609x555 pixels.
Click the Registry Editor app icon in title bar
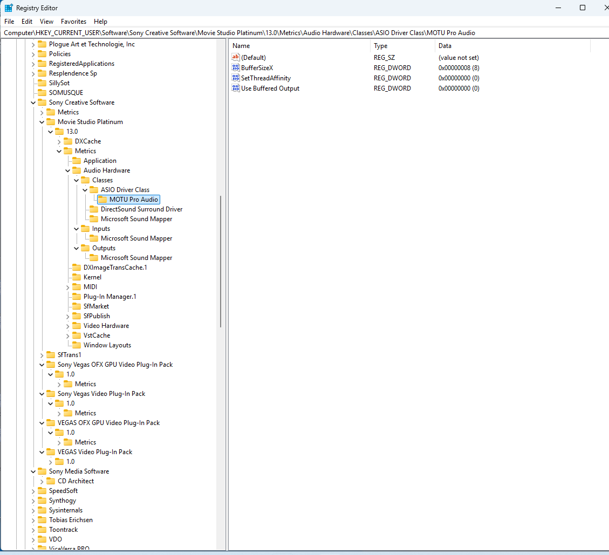(x=9, y=8)
